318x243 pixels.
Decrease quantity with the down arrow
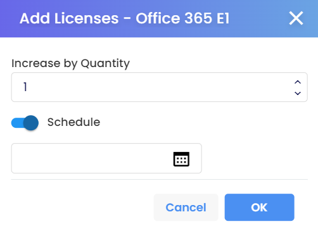[x=298, y=93]
